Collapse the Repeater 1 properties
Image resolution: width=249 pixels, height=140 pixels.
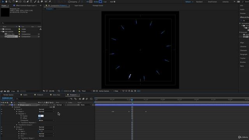(17, 114)
